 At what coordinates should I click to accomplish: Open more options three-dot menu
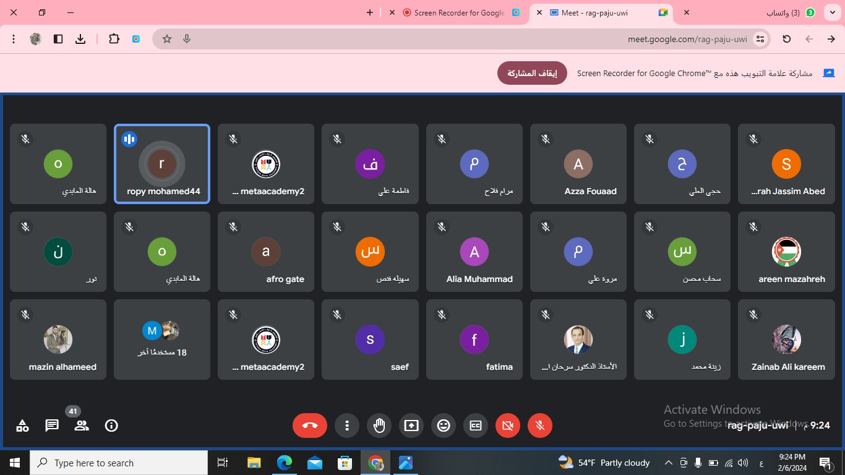coord(347,426)
